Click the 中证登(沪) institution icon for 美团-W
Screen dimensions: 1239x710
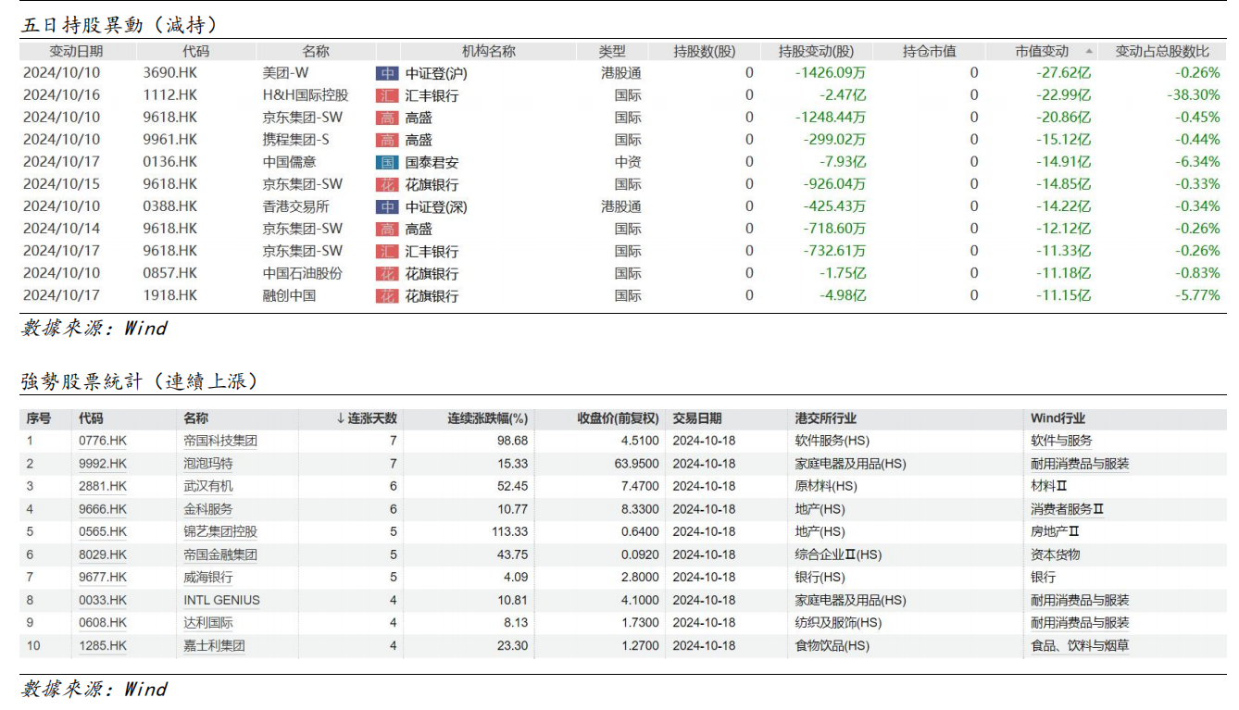[x=387, y=73]
